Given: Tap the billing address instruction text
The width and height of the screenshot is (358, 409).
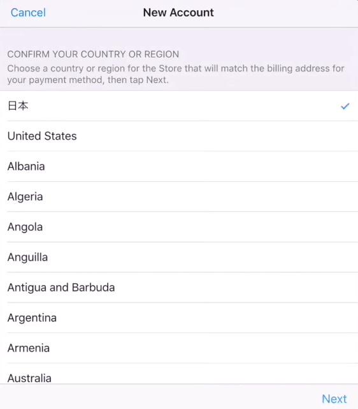Looking at the screenshot, I should 176,74.
